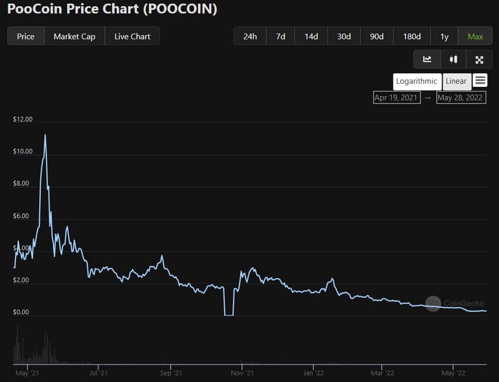Open the chart hamburger export menu
This screenshot has height=382, width=499.
[x=480, y=80]
